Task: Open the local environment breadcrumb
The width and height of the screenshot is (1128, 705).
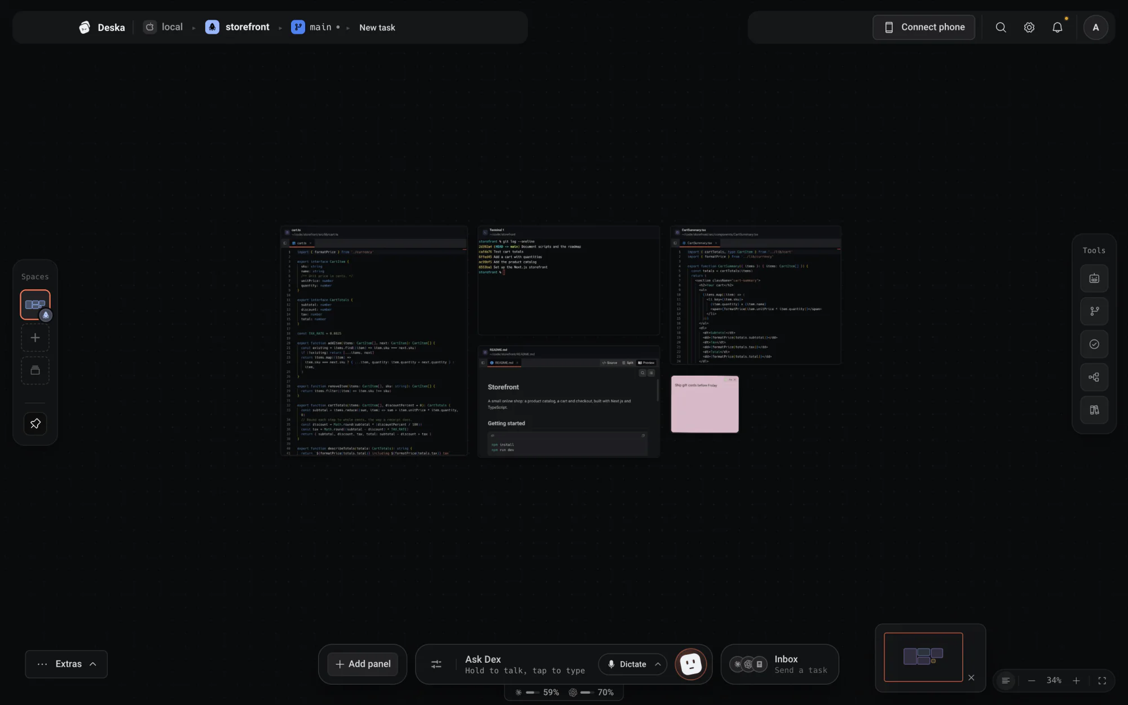Action: click(164, 27)
